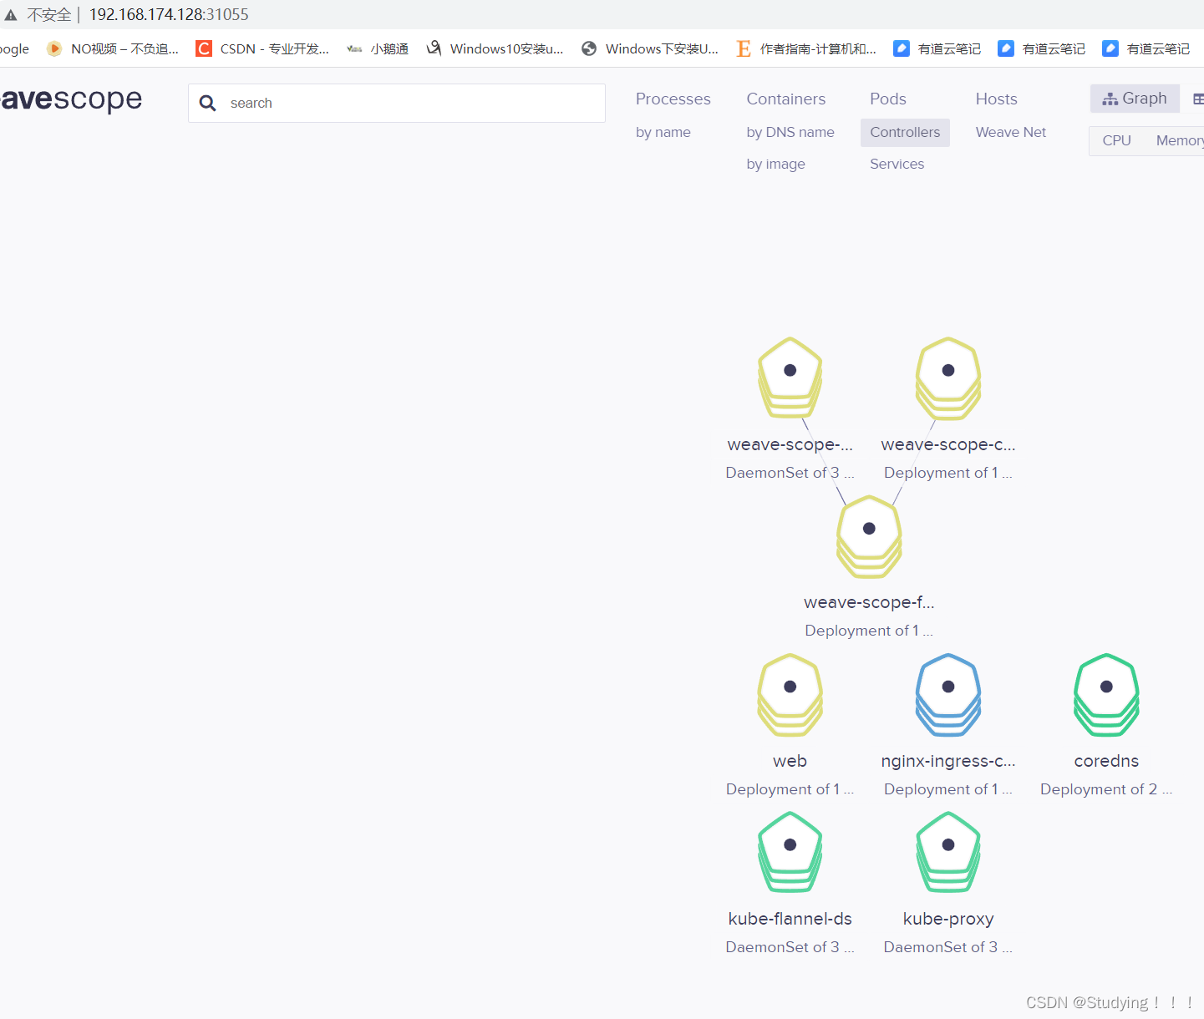This screenshot has height=1019, width=1204.
Task: Click the nginx-ingress-c... label
Action: 948,761
